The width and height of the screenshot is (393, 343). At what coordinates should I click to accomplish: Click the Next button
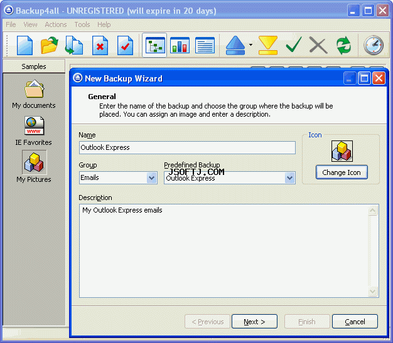pos(254,322)
